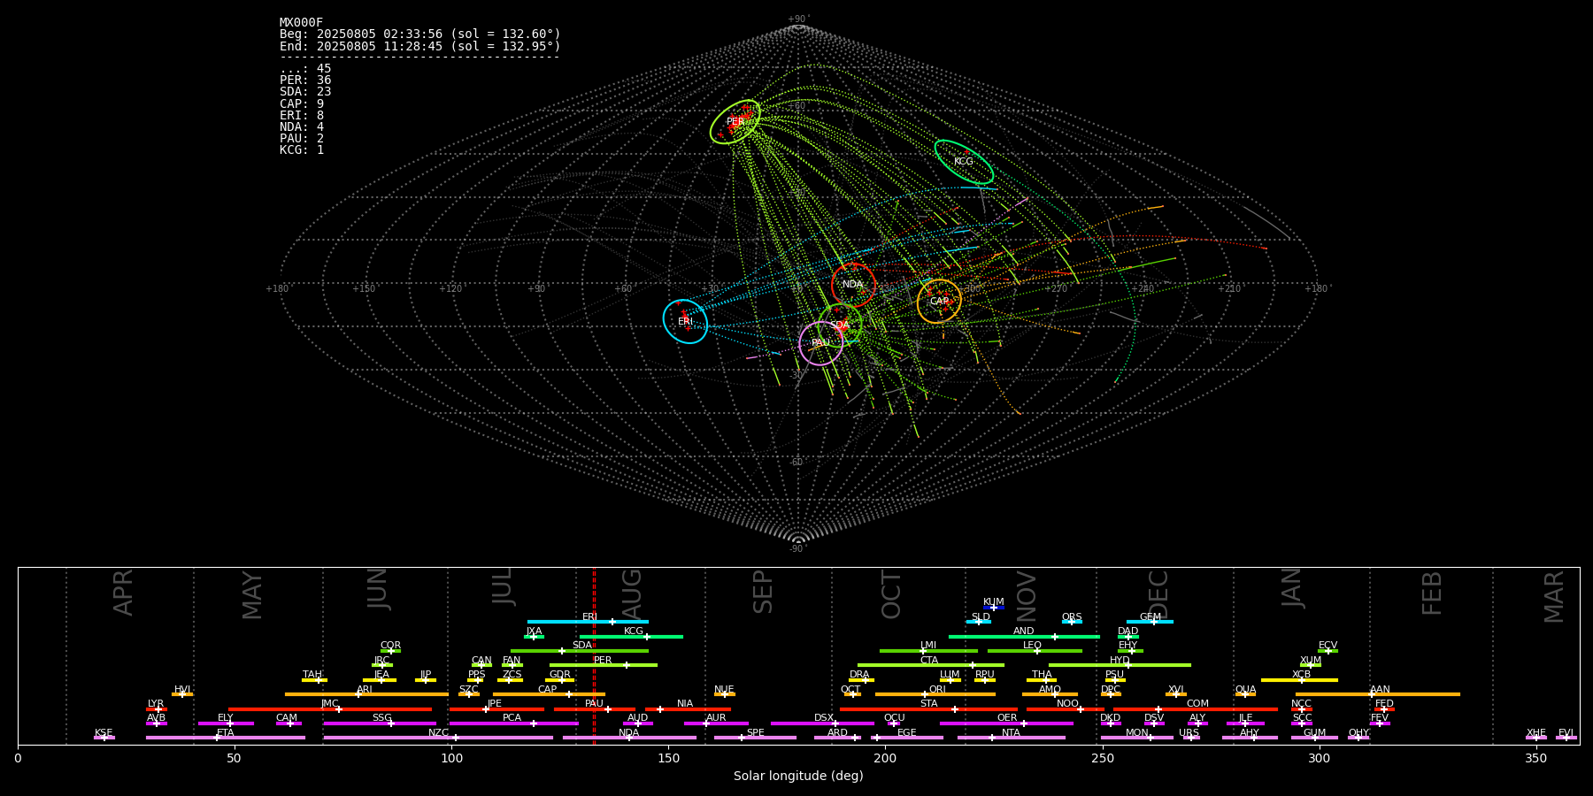
Task: Click the +150 longitude grid label
Action: pyautogui.click(x=364, y=289)
